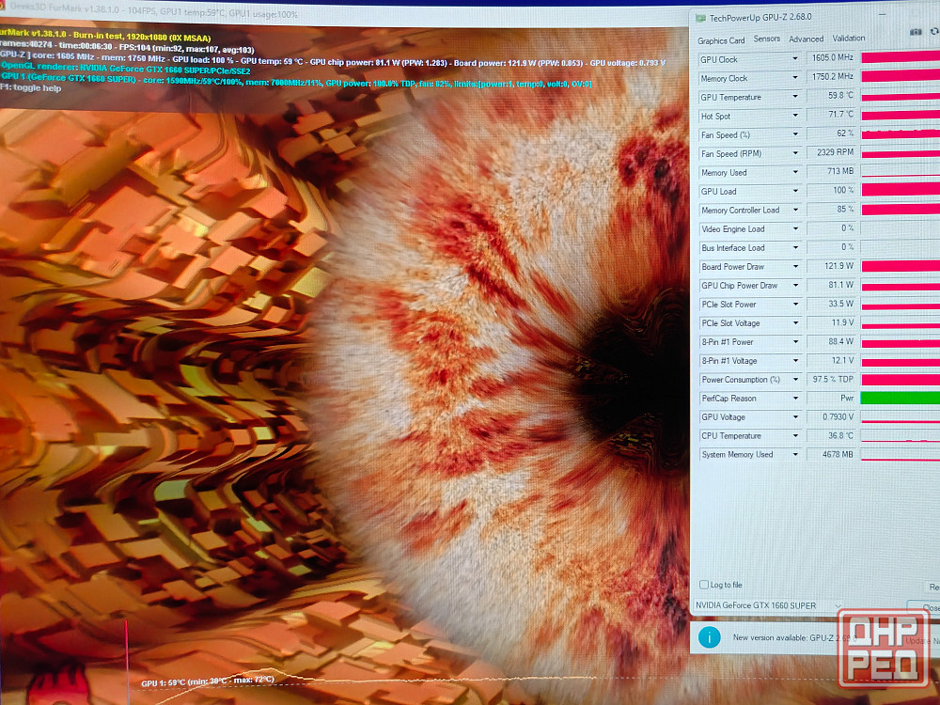
Task: Click the GPU-Z screenshot camera icon
Action: pyautogui.click(x=916, y=32)
